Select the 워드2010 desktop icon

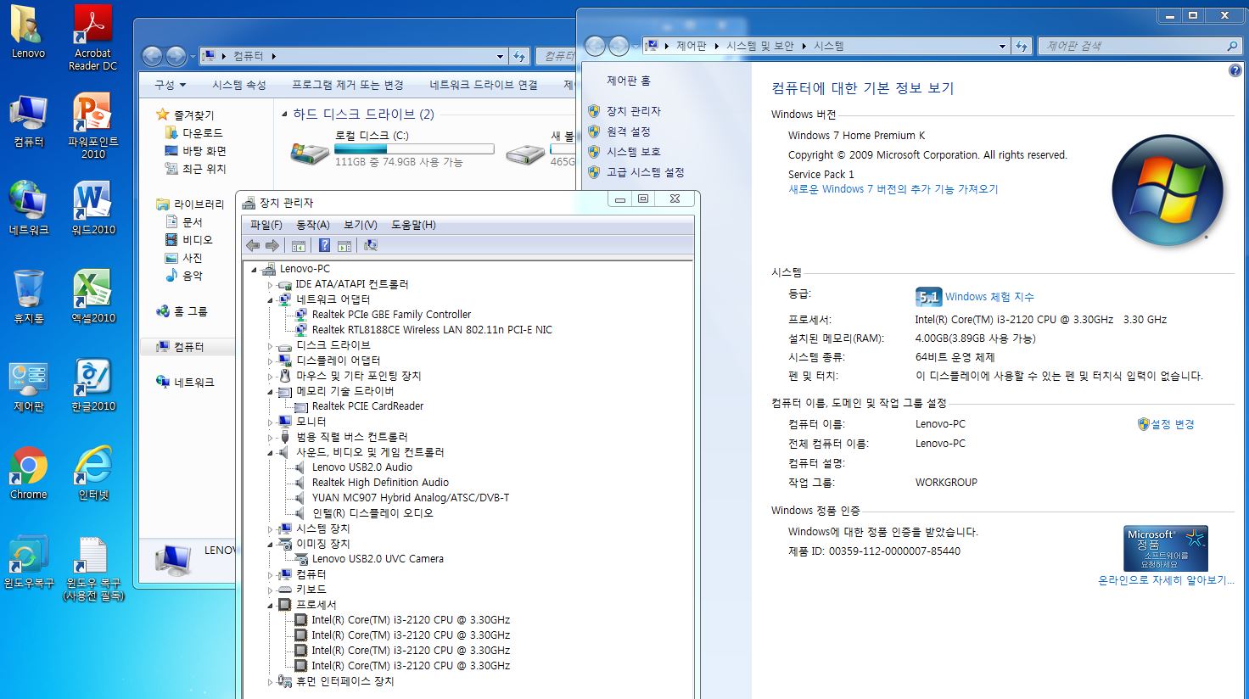coord(92,208)
